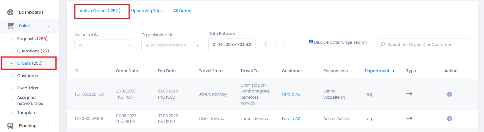Viewport: 484px width, 132px height.
Task: Click the Planning bus icon
Action: click(10, 126)
